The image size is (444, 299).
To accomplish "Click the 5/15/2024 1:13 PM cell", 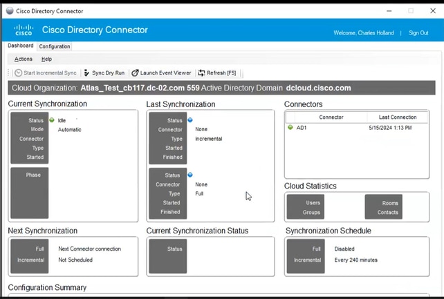I will tap(390, 128).
